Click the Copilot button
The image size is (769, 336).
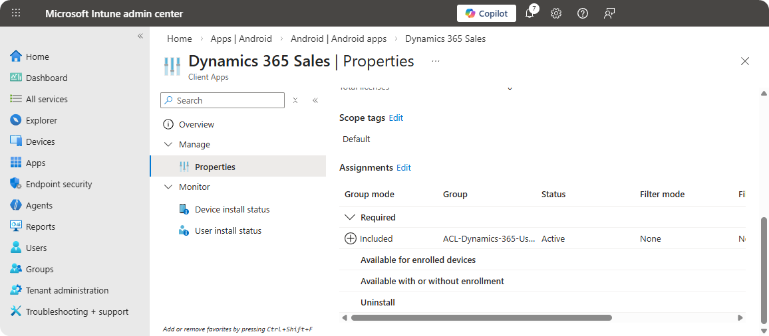pos(486,13)
